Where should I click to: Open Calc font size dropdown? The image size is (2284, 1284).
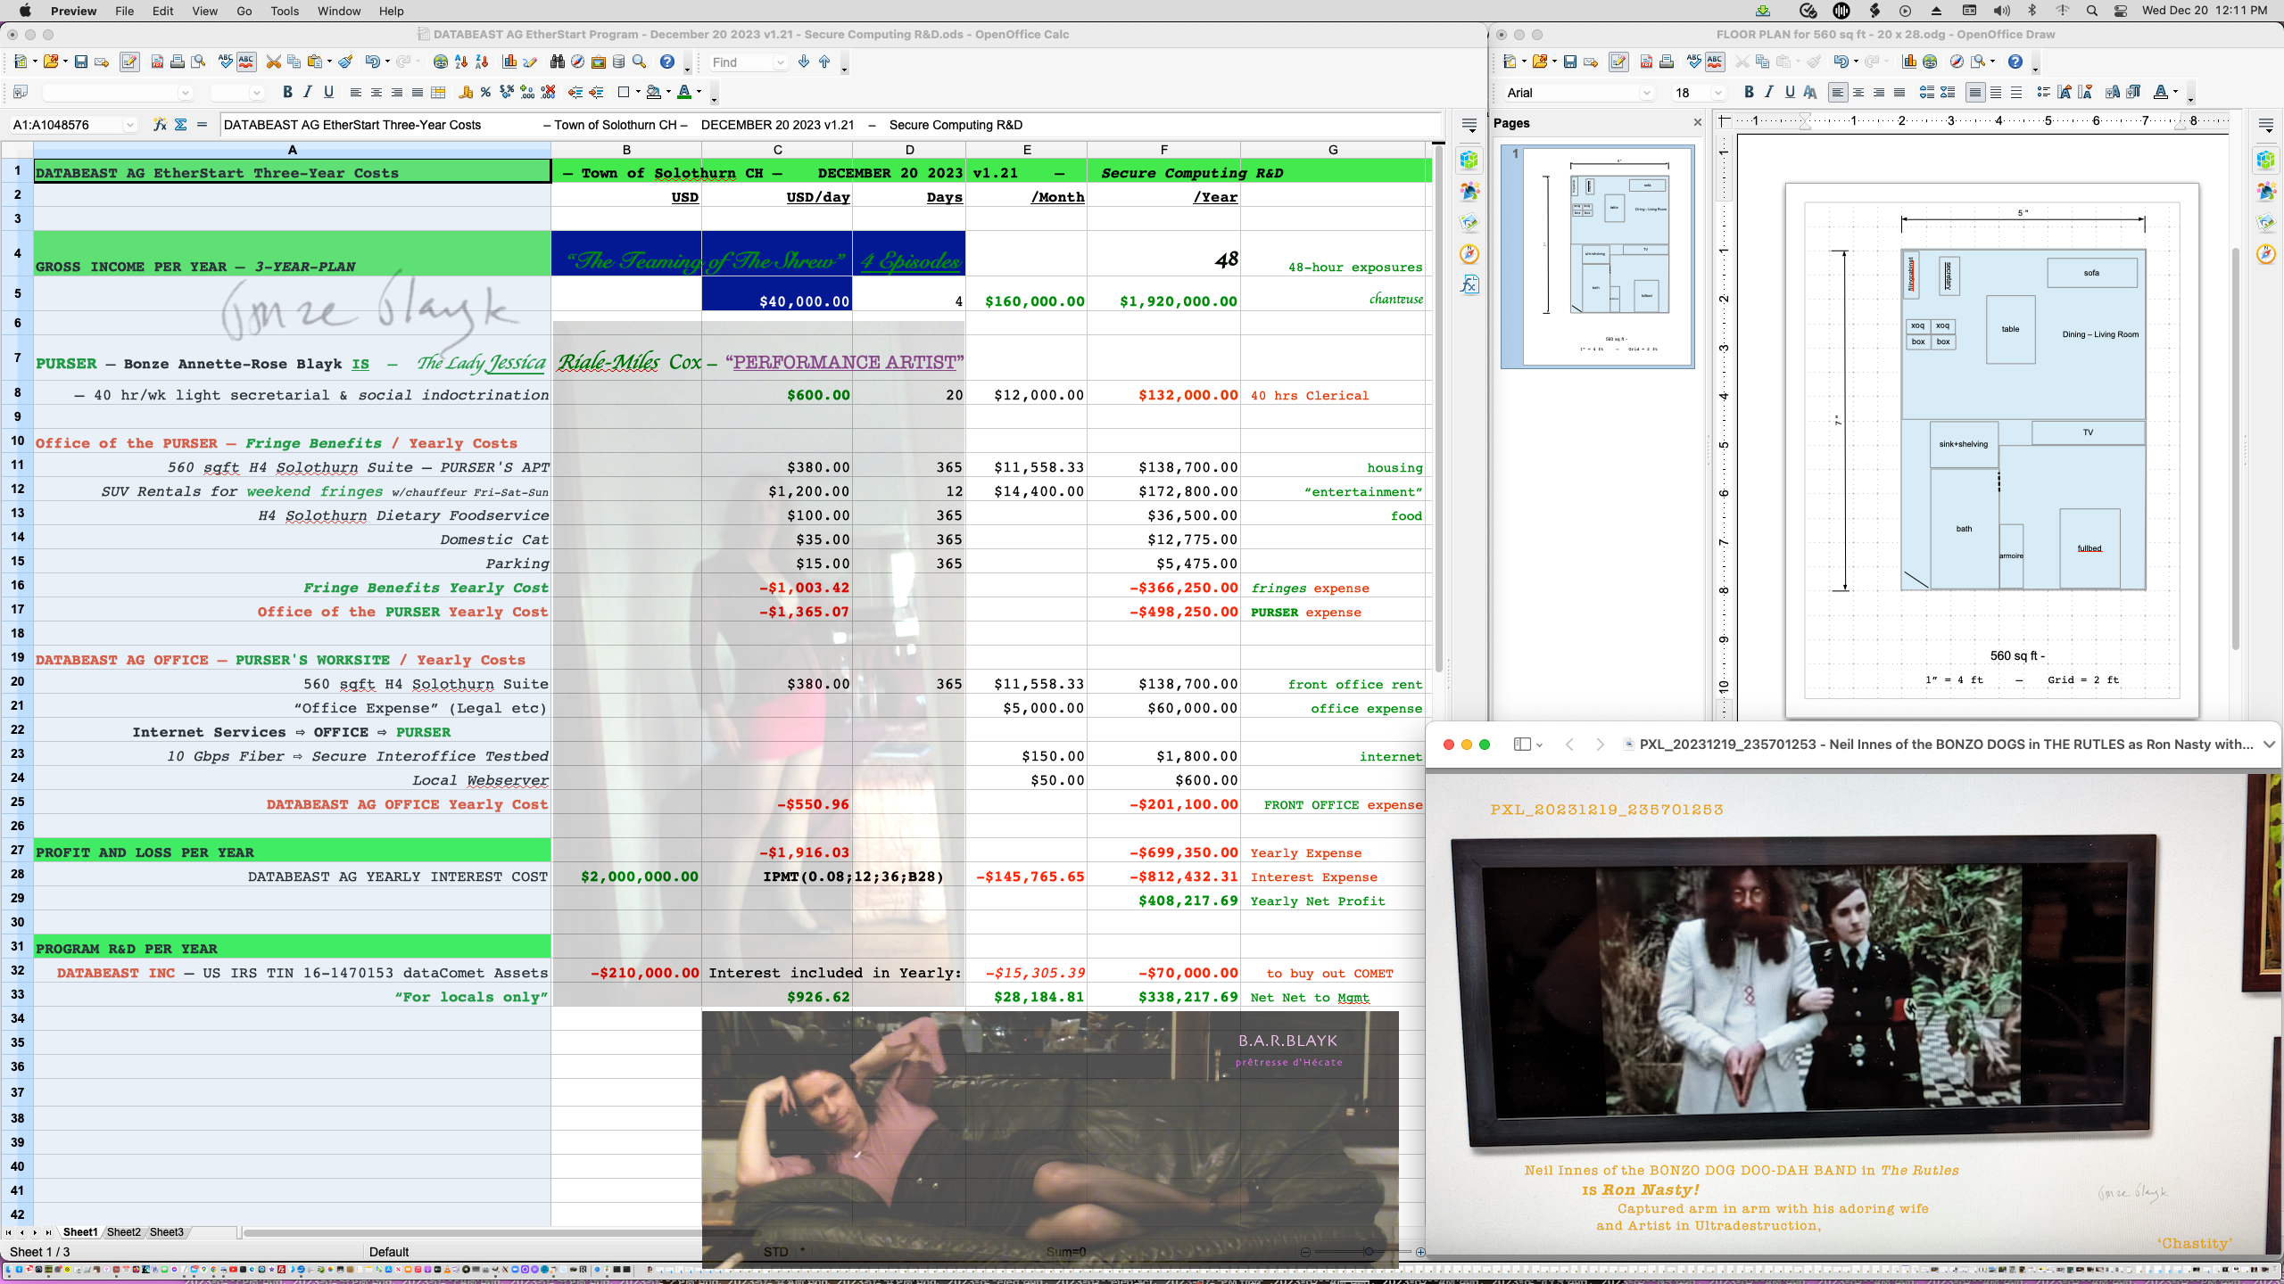click(257, 93)
